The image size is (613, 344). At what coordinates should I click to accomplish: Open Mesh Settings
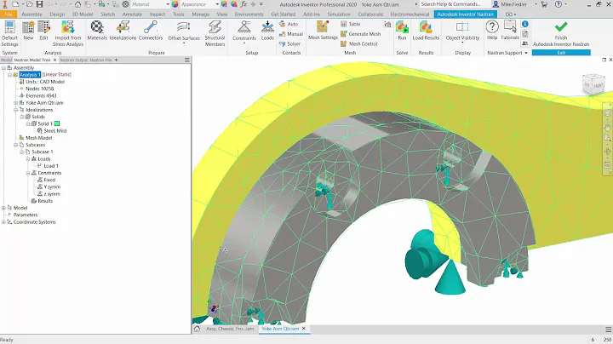(x=323, y=31)
